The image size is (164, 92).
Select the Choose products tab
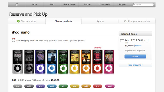pyautogui.click(x=63, y=21)
